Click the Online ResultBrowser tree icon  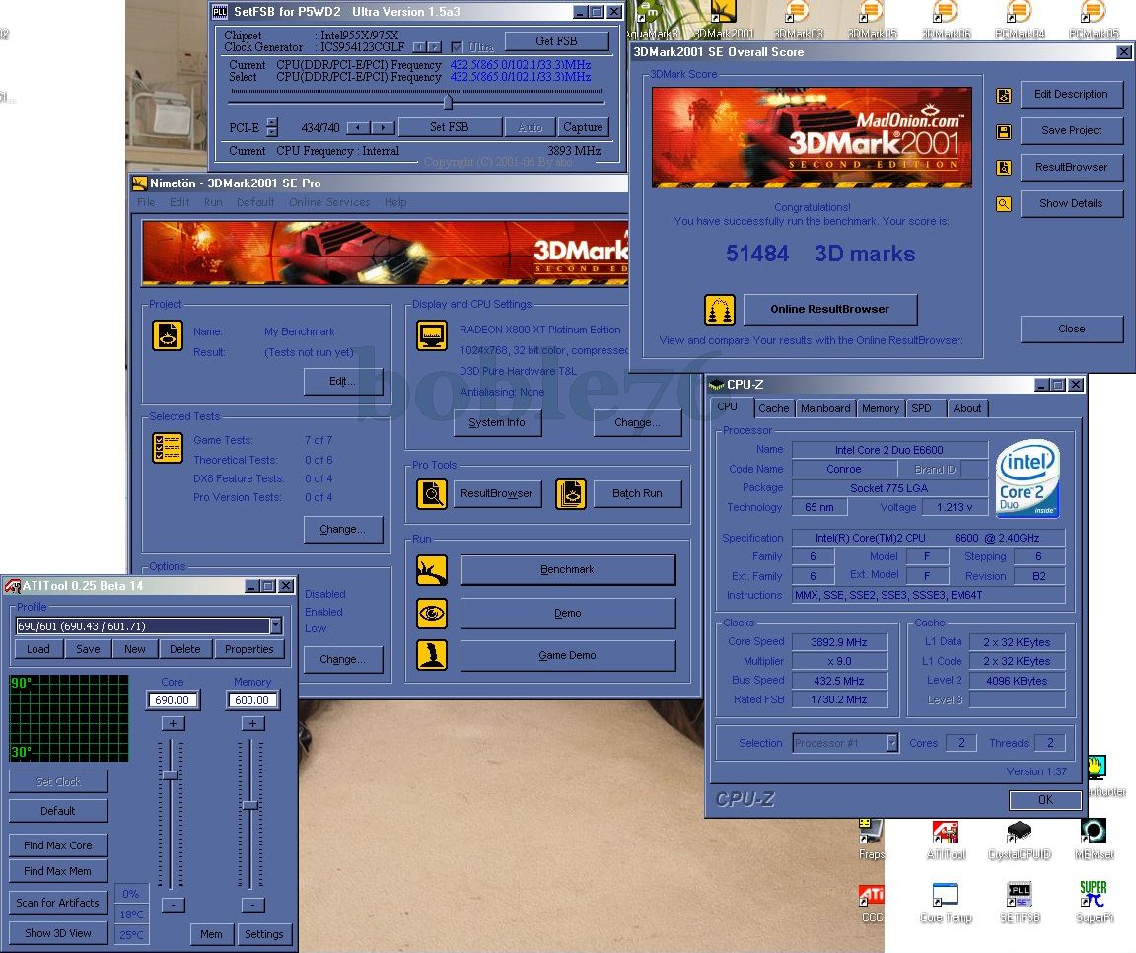(x=720, y=310)
